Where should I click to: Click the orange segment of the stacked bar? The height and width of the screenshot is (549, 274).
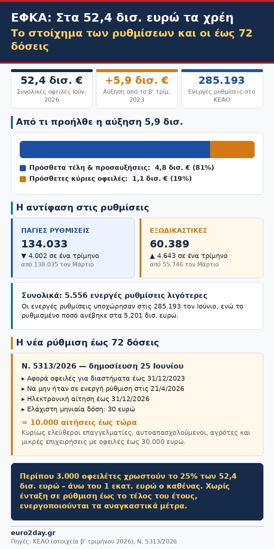(x=232, y=149)
